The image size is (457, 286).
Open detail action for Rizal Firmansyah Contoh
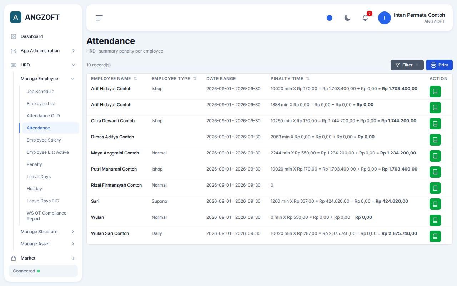435,188
